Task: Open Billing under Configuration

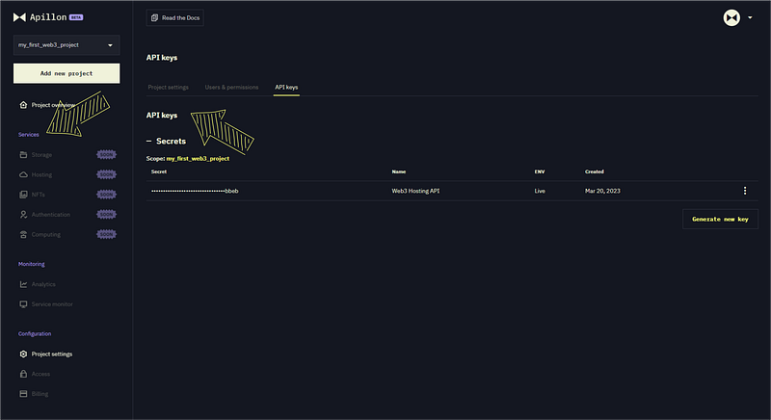Action: [40, 394]
